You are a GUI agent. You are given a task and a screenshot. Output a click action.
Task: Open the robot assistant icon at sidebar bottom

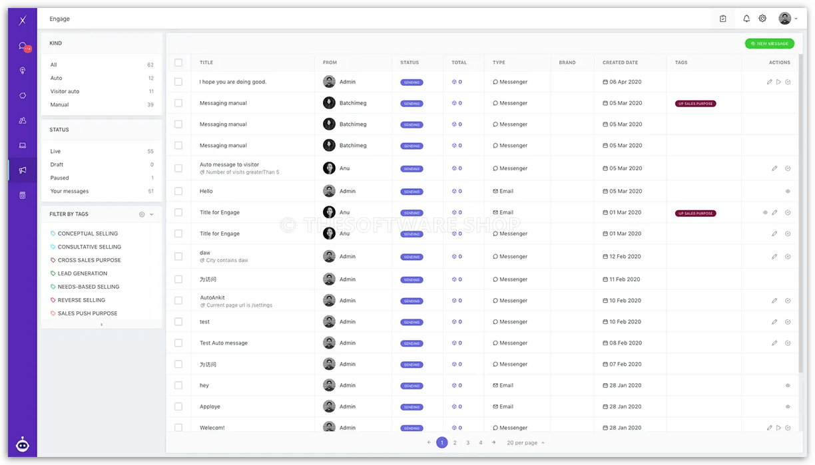(x=23, y=444)
